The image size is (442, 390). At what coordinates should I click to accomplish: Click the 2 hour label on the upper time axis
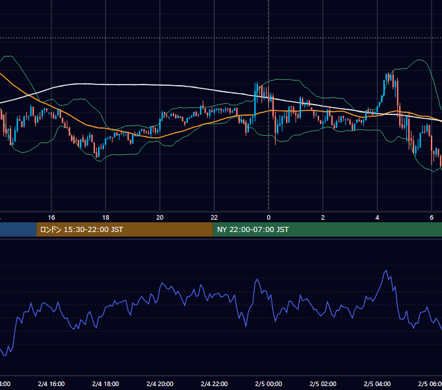pyautogui.click(x=323, y=218)
